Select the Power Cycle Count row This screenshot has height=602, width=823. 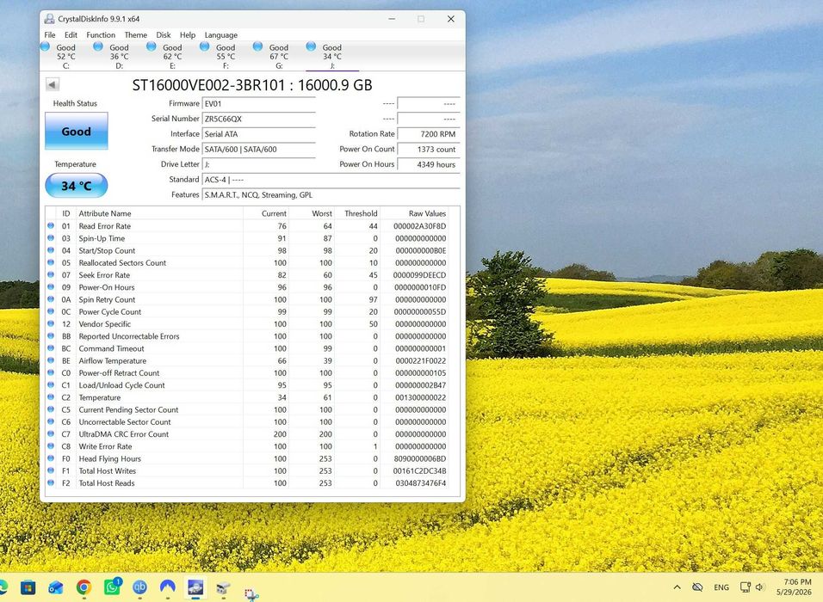[x=247, y=311]
